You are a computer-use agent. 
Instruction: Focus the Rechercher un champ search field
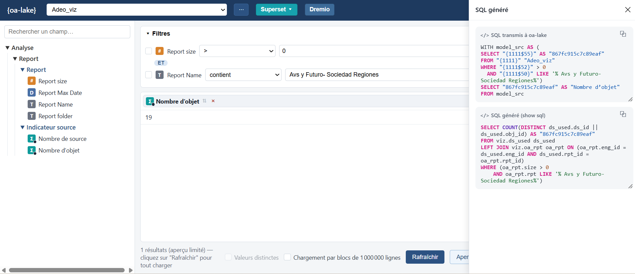(x=67, y=32)
